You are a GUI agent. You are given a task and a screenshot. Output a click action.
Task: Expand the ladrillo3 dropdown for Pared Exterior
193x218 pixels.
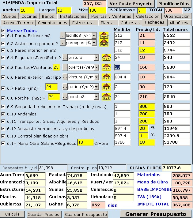tap(94, 36)
